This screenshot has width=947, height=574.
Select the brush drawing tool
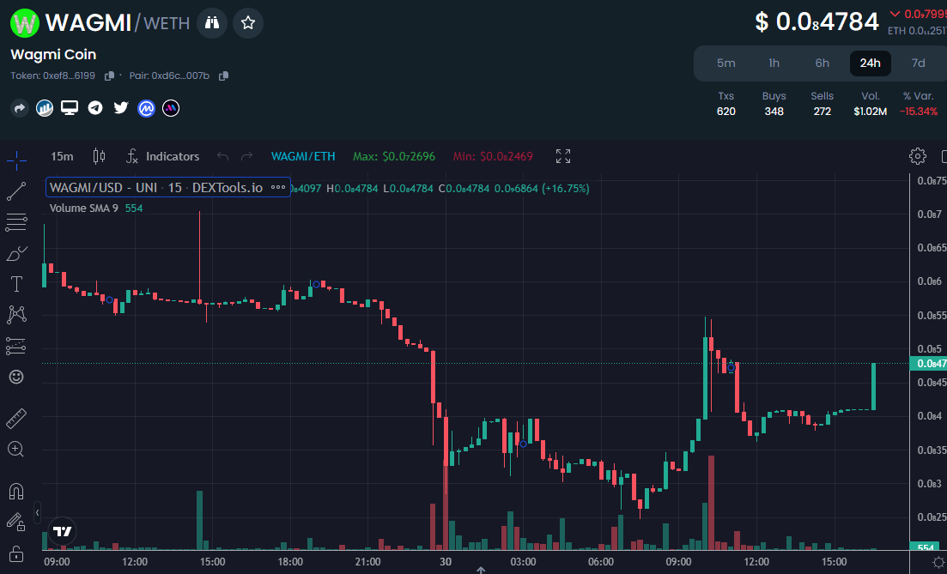[x=16, y=253]
